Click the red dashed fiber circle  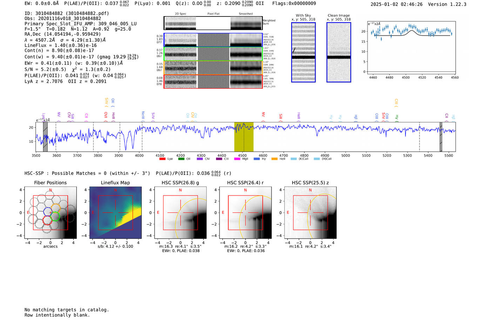tap(47, 221)
